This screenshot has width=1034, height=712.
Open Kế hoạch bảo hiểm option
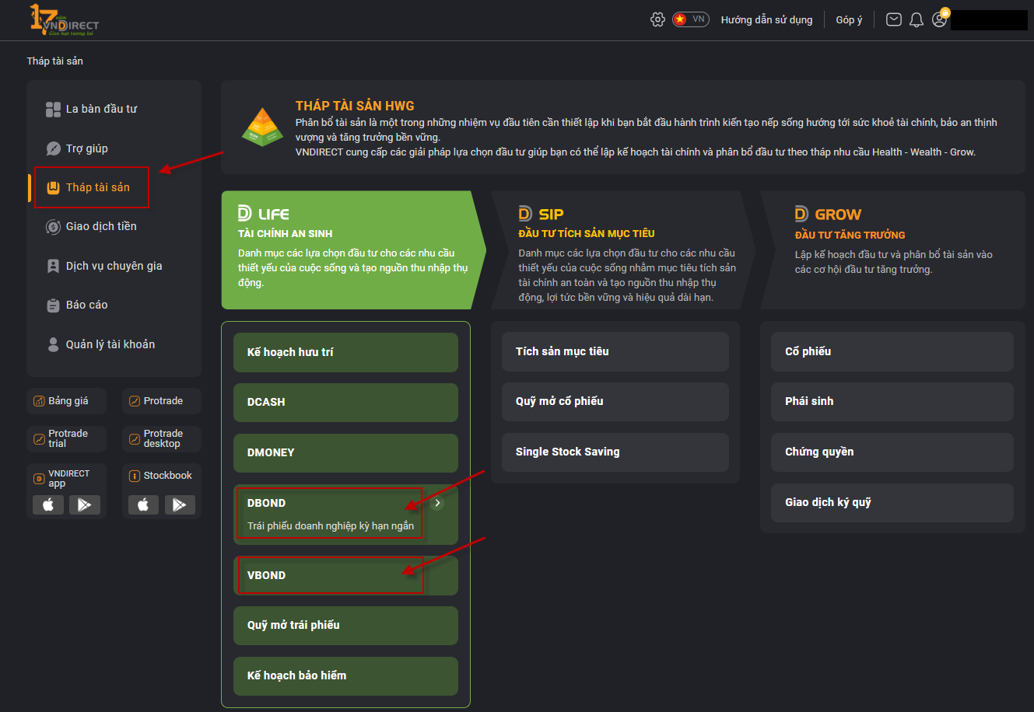(345, 676)
